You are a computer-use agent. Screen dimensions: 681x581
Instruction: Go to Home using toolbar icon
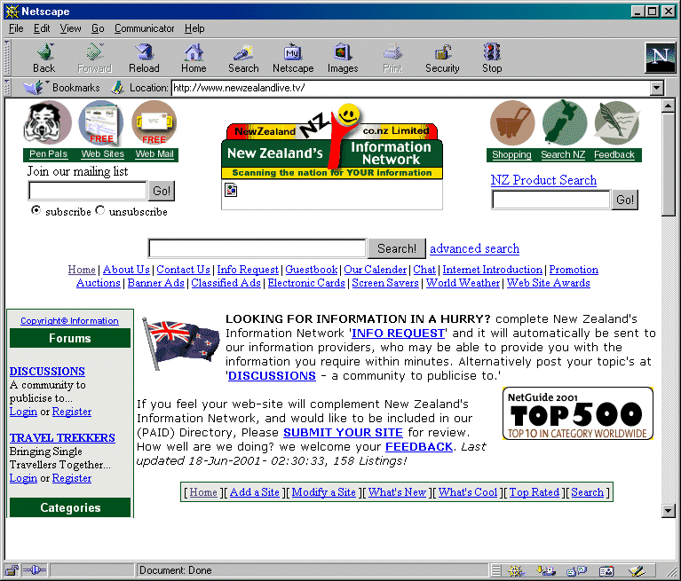194,58
